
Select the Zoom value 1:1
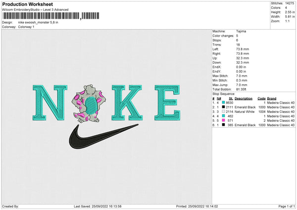(x=287, y=21)
